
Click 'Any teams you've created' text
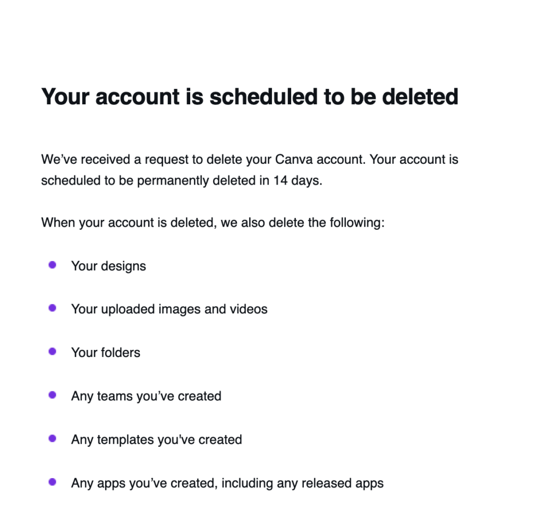pos(146,396)
